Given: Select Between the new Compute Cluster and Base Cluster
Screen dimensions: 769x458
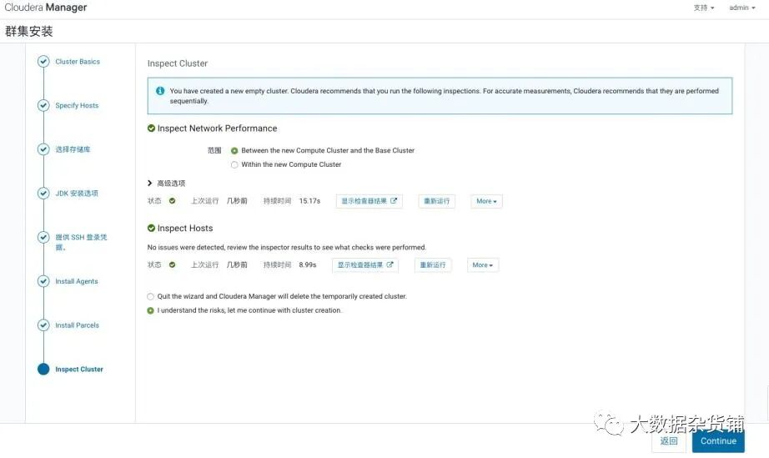Looking at the screenshot, I should point(234,150).
